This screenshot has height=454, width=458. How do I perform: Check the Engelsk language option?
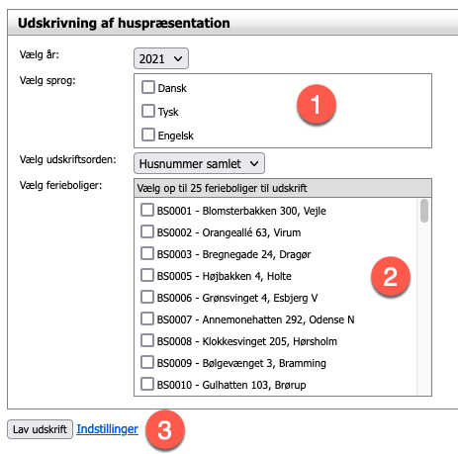[148, 135]
